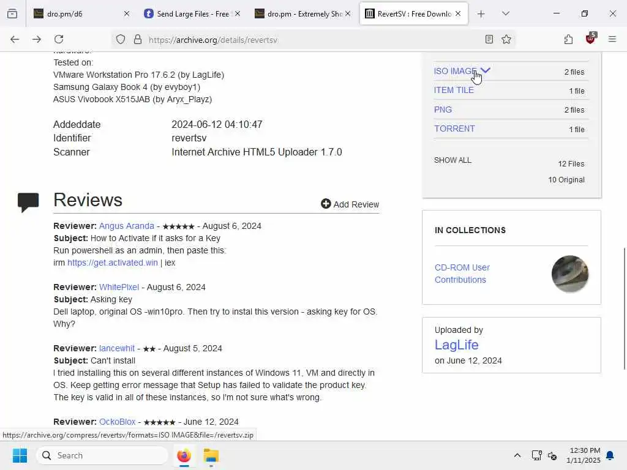Switch to the Send Large Files tab
Viewport: 627px width, 470px height.
pyautogui.click(x=192, y=13)
